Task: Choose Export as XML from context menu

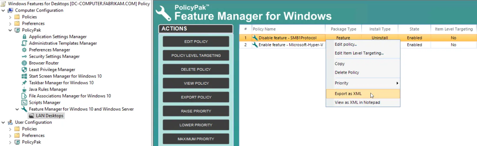Action: [363, 94]
